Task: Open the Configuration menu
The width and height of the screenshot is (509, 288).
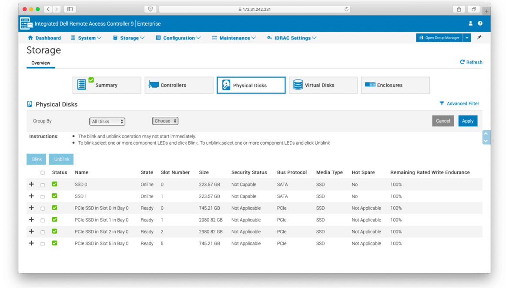Action: (x=178, y=38)
